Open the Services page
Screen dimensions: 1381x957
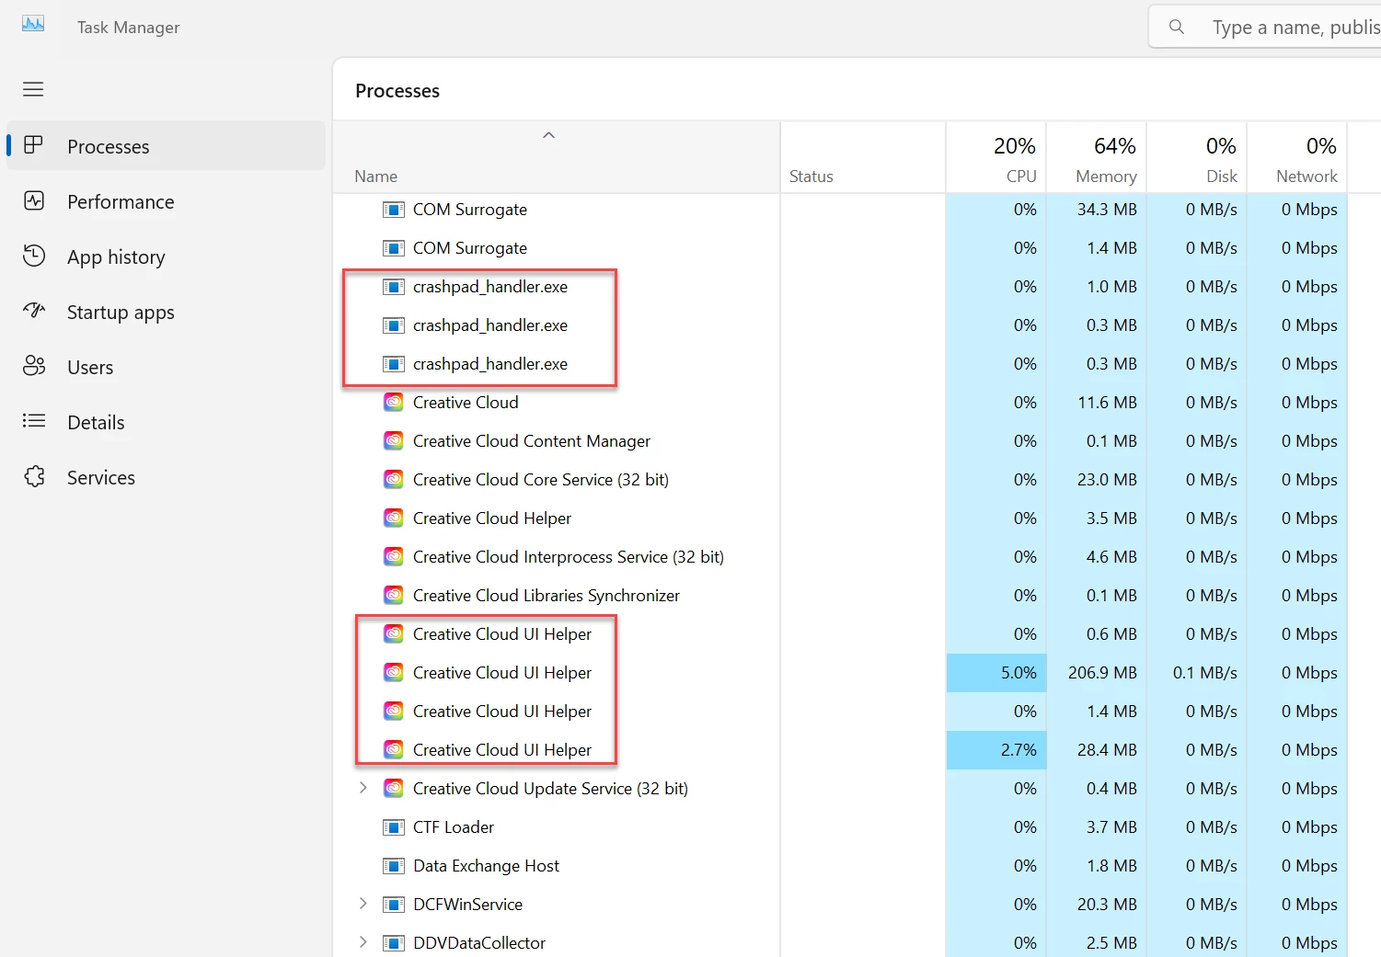click(x=167, y=477)
